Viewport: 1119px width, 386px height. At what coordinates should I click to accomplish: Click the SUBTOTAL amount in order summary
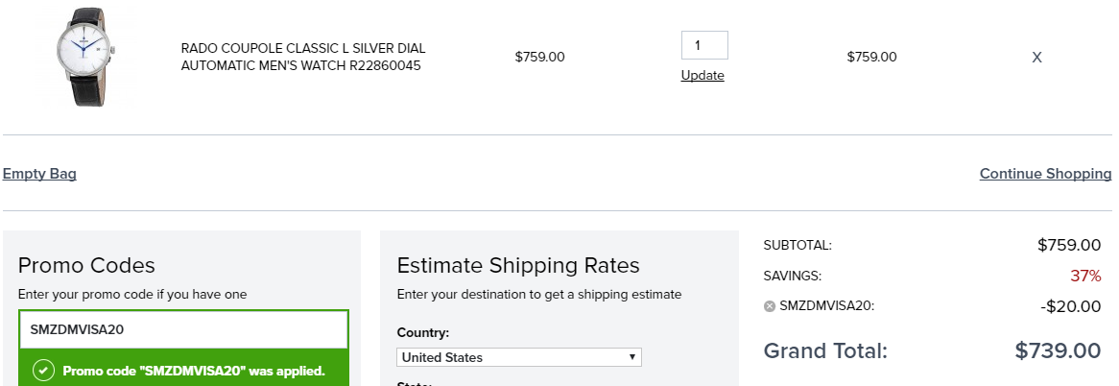pyautogui.click(x=1069, y=246)
